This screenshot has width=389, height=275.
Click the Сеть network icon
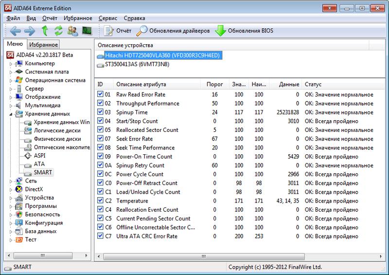[19, 181]
